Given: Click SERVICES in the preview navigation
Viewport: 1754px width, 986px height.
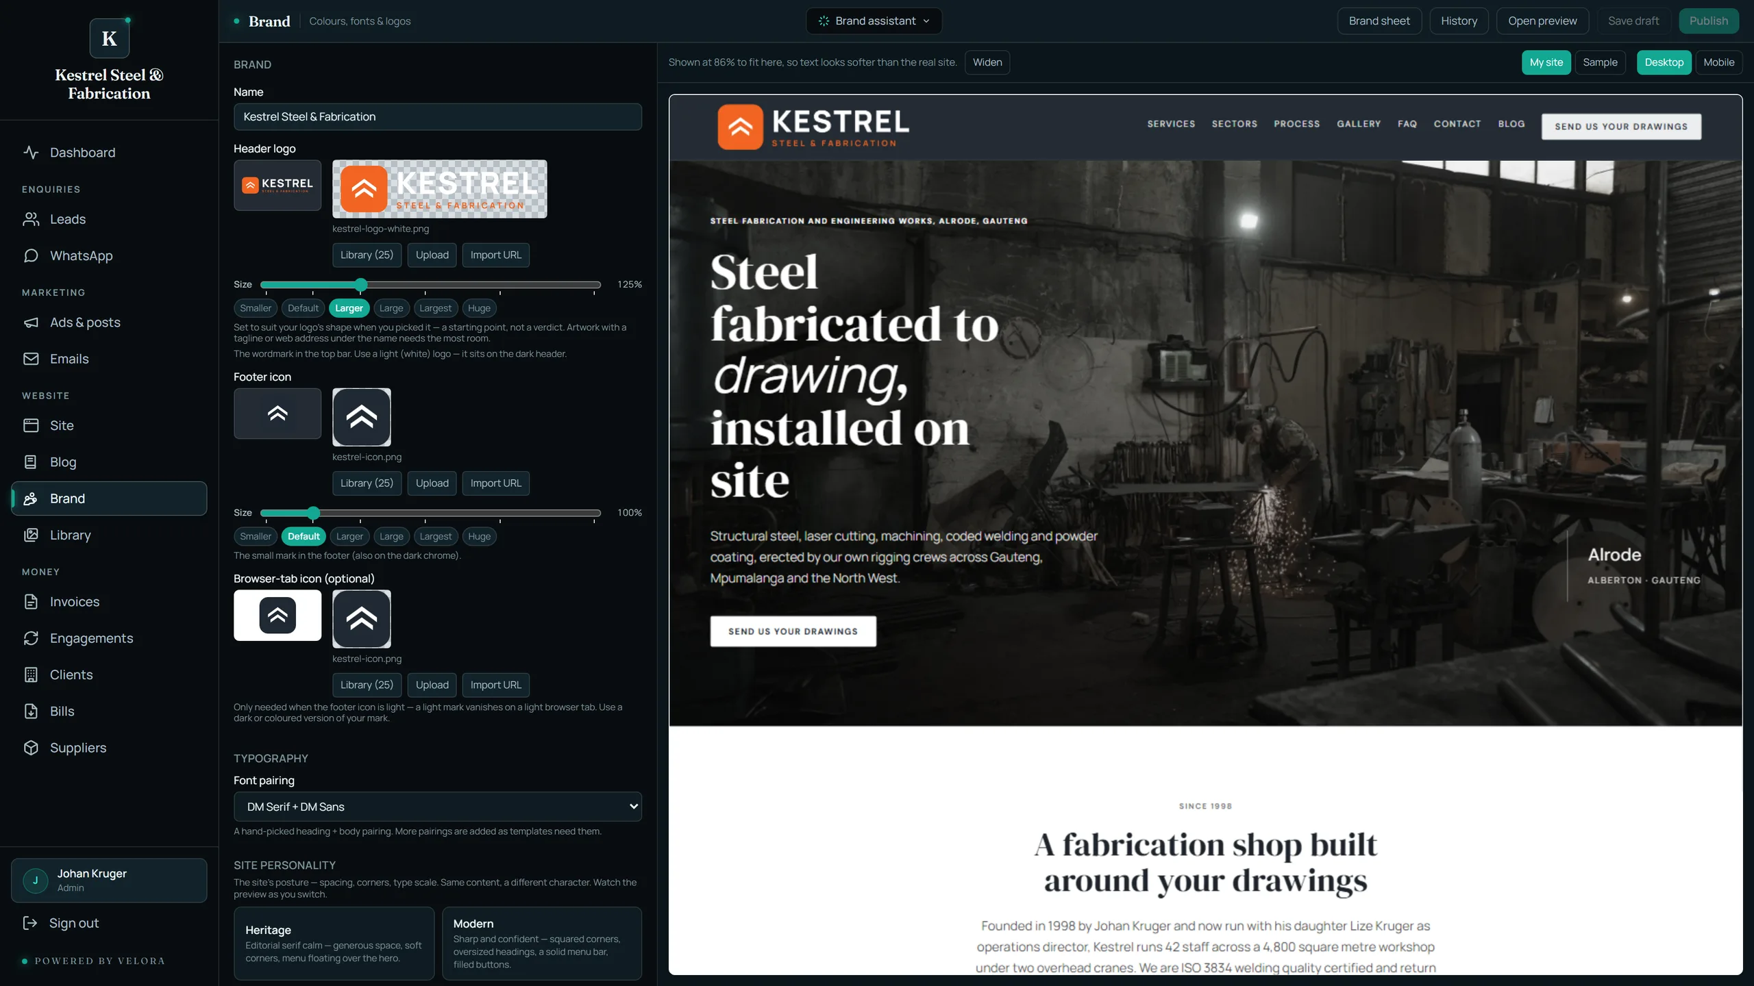Looking at the screenshot, I should click(1171, 124).
